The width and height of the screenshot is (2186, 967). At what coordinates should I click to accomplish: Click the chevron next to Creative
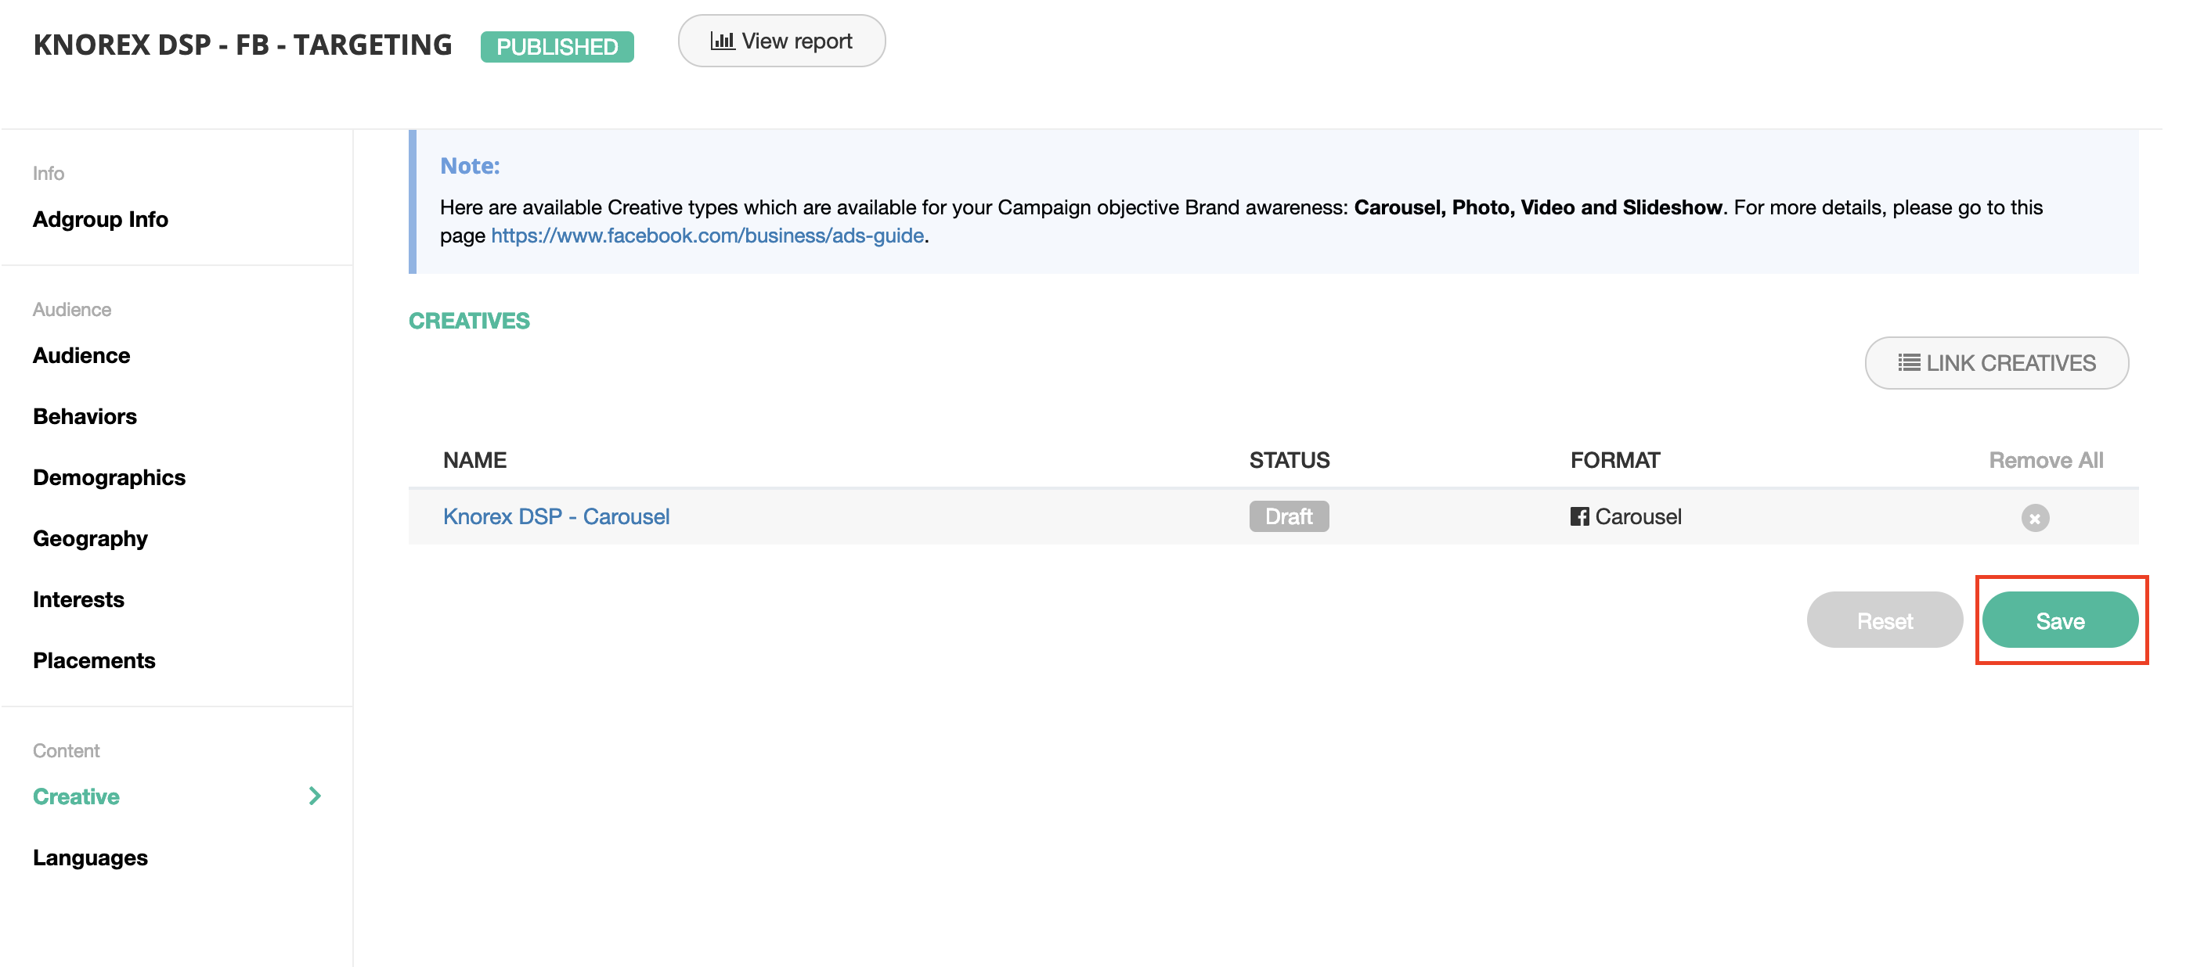[x=315, y=796]
